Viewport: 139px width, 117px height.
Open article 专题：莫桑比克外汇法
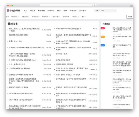[17, 64]
